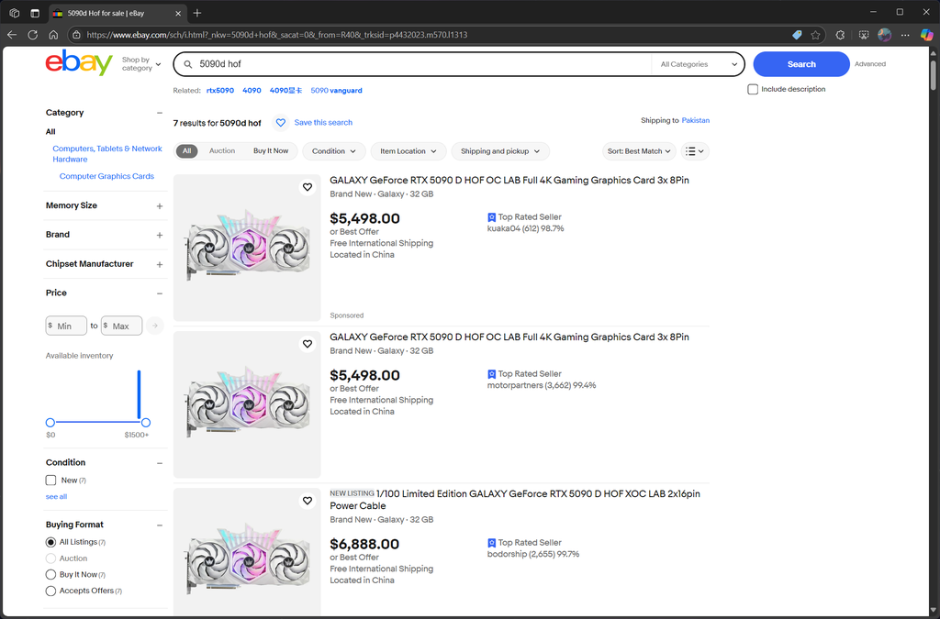
Task: Open Shop by category dropdown
Action: coord(141,64)
